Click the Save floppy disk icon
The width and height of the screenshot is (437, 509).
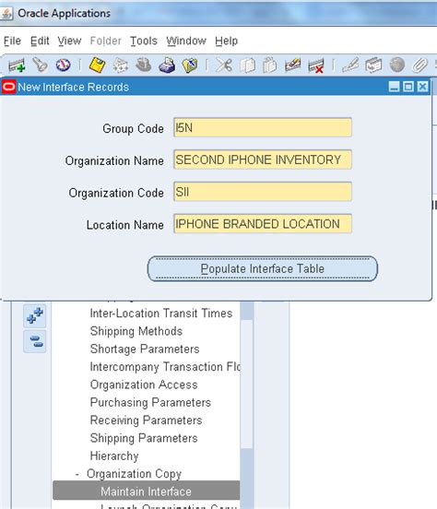(x=97, y=65)
